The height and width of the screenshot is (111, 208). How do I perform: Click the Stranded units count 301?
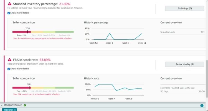202,32
